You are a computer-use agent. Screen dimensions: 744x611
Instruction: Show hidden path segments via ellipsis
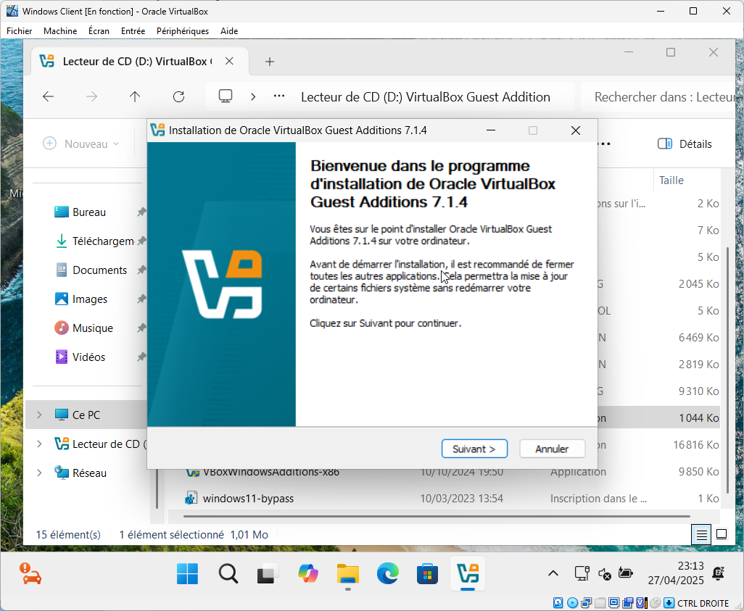pos(279,96)
